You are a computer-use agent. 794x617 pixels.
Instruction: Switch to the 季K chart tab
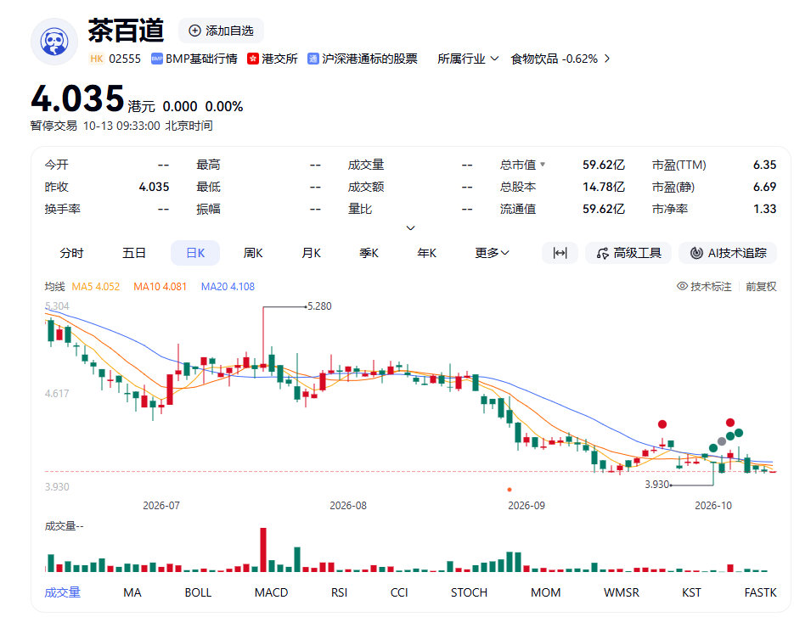coord(369,253)
